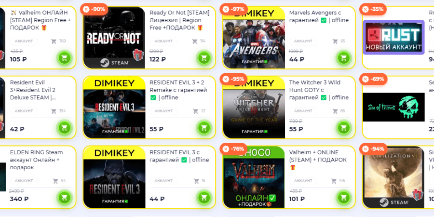The width and height of the screenshot is (434, 217).
Task: Click the -97% discount badge on Avengers
Action: (233, 9)
